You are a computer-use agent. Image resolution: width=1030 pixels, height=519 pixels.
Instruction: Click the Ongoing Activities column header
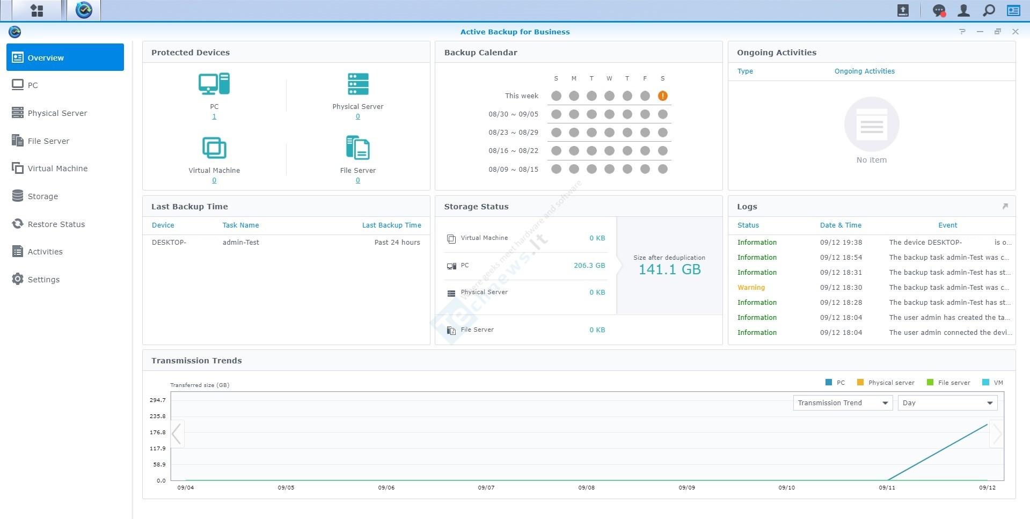pos(864,71)
